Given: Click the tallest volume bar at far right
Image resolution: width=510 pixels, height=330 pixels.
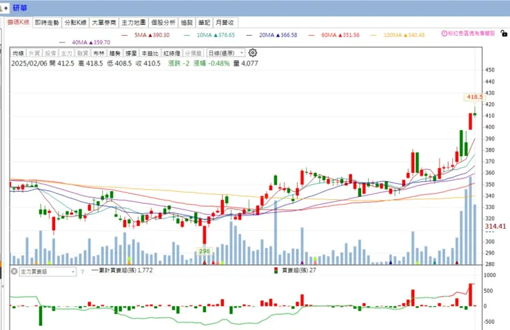Looking at the screenshot, I should 470,220.
